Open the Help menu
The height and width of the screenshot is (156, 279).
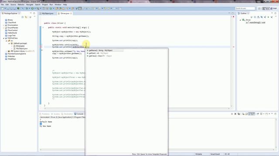[65, 5]
